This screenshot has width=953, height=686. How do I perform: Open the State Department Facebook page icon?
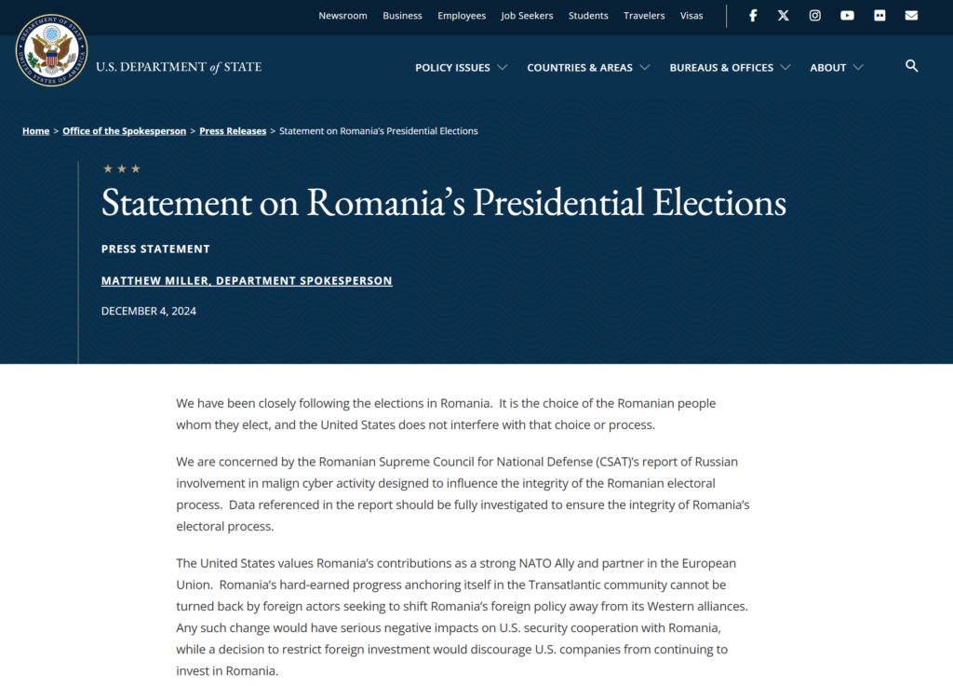753,16
